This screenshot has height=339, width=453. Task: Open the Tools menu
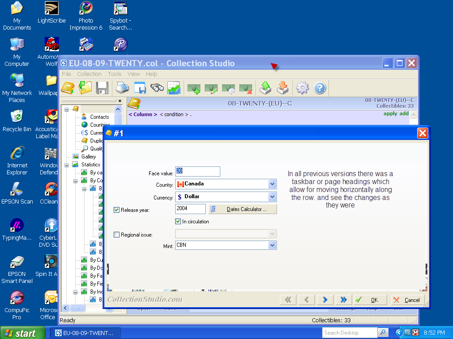[115, 74]
